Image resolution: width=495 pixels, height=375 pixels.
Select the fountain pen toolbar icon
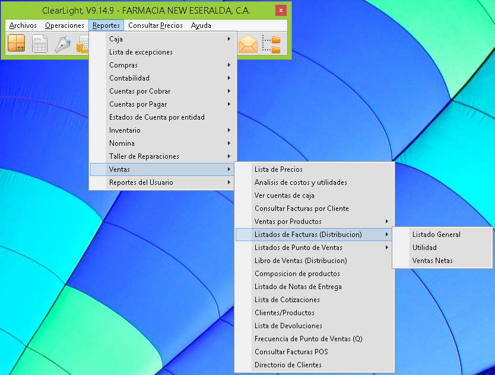(62, 44)
